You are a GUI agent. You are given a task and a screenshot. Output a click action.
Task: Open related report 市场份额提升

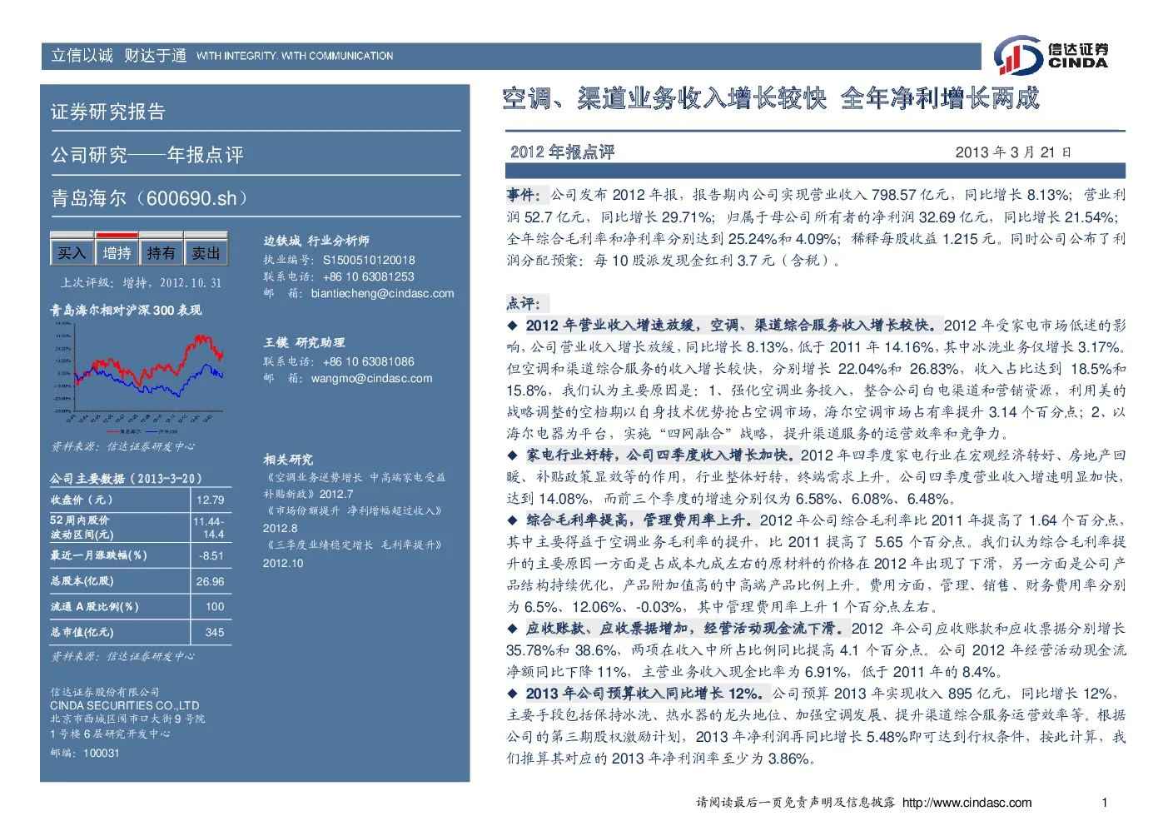(353, 519)
